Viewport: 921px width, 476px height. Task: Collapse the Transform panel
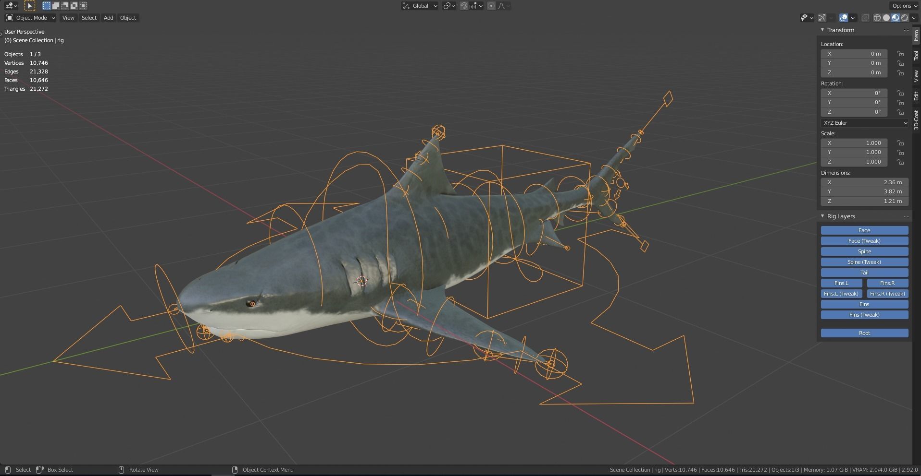(x=822, y=30)
